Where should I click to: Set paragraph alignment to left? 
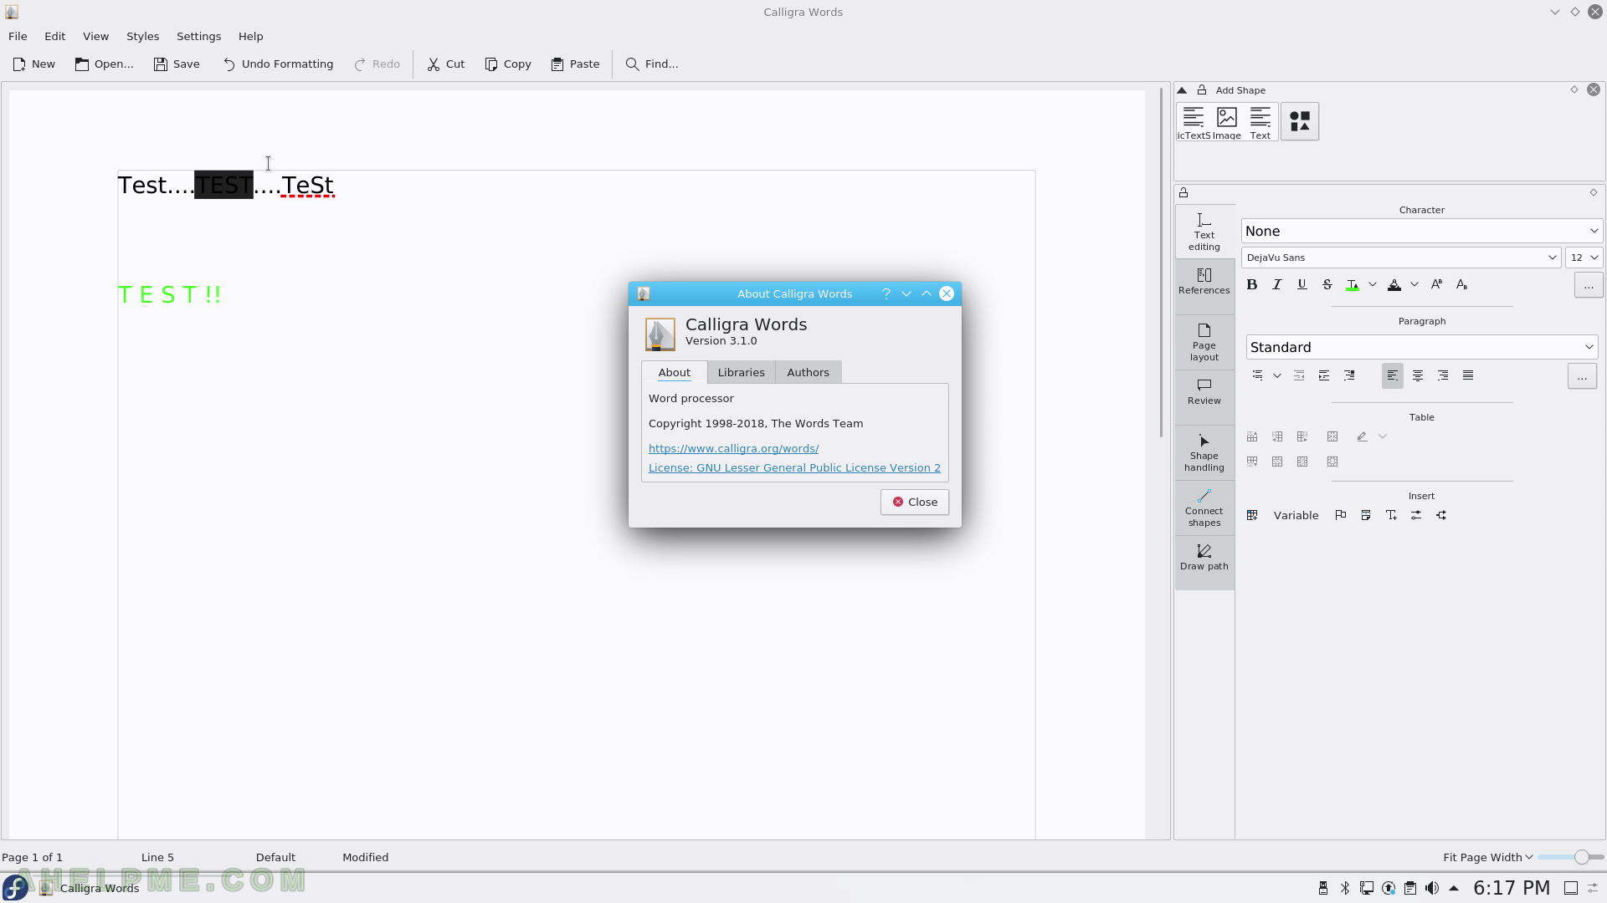tap(1393, 375)
